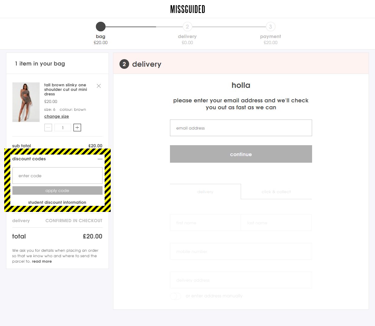This screenshot has height=326, width=375.
Task: Switch to the click & collect tab
Action: (276, 192)
